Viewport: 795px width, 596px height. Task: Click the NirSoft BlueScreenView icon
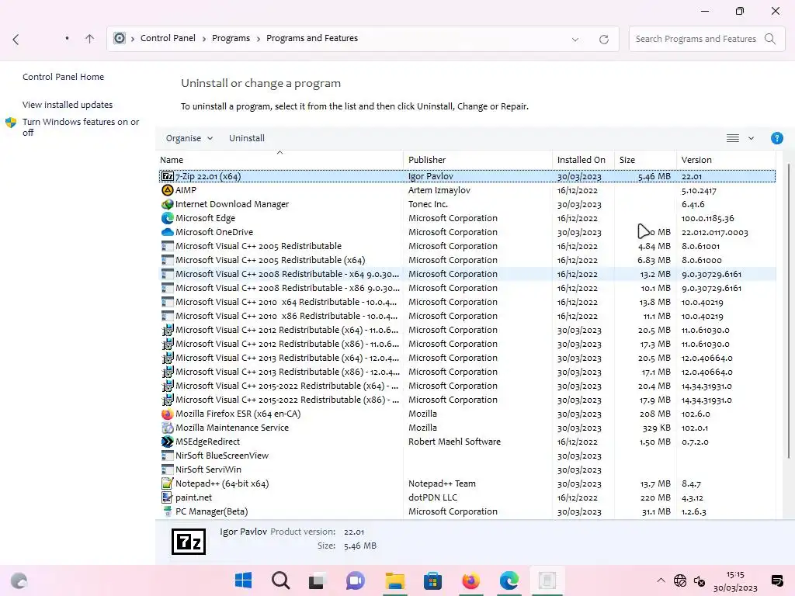point(168,456)
